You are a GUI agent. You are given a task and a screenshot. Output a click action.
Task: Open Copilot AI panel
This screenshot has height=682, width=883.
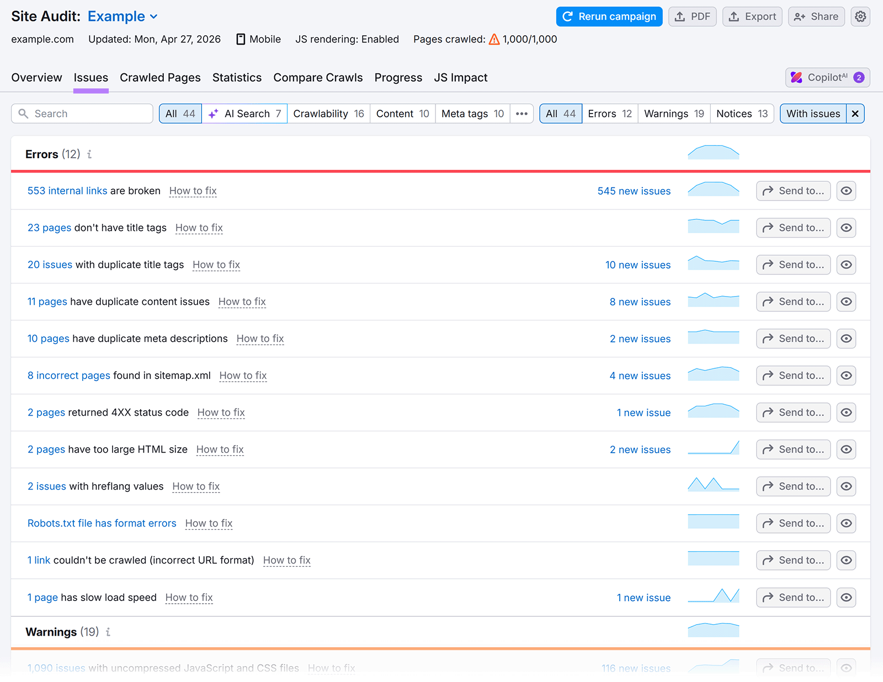click(x=828, y=78)
